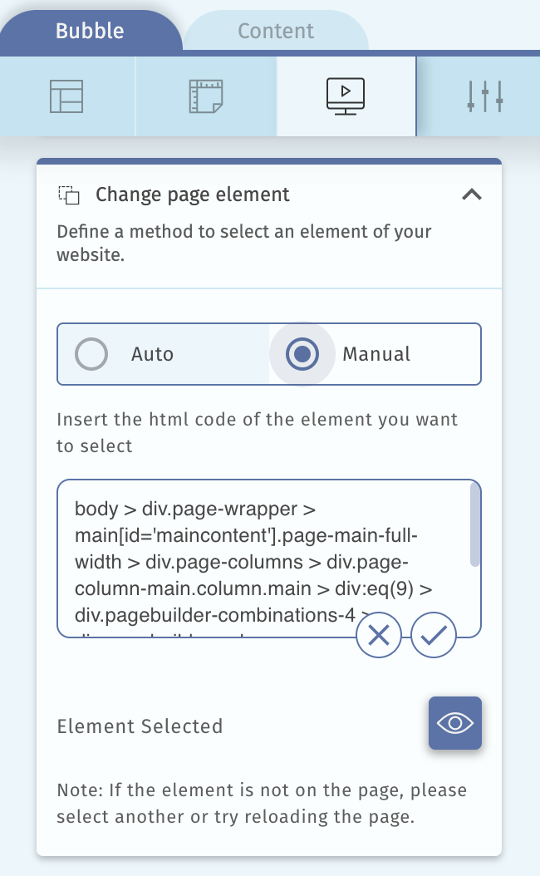Click the Insert the html code instruction

click(257, 432)
